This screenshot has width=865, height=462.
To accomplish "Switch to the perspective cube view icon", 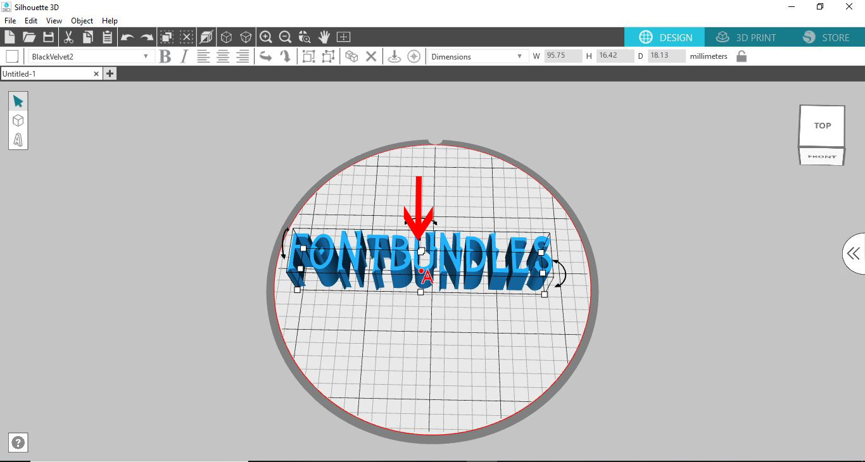I will (x=226, y=37).
